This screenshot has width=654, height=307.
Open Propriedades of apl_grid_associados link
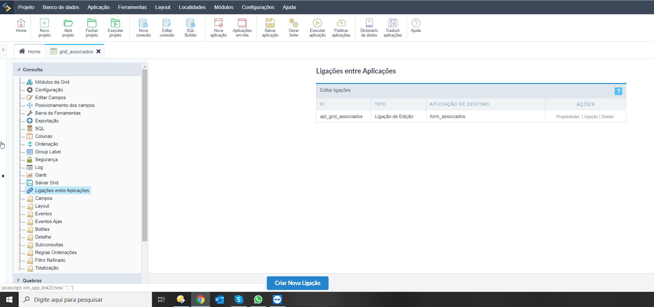tap(567, 117)
